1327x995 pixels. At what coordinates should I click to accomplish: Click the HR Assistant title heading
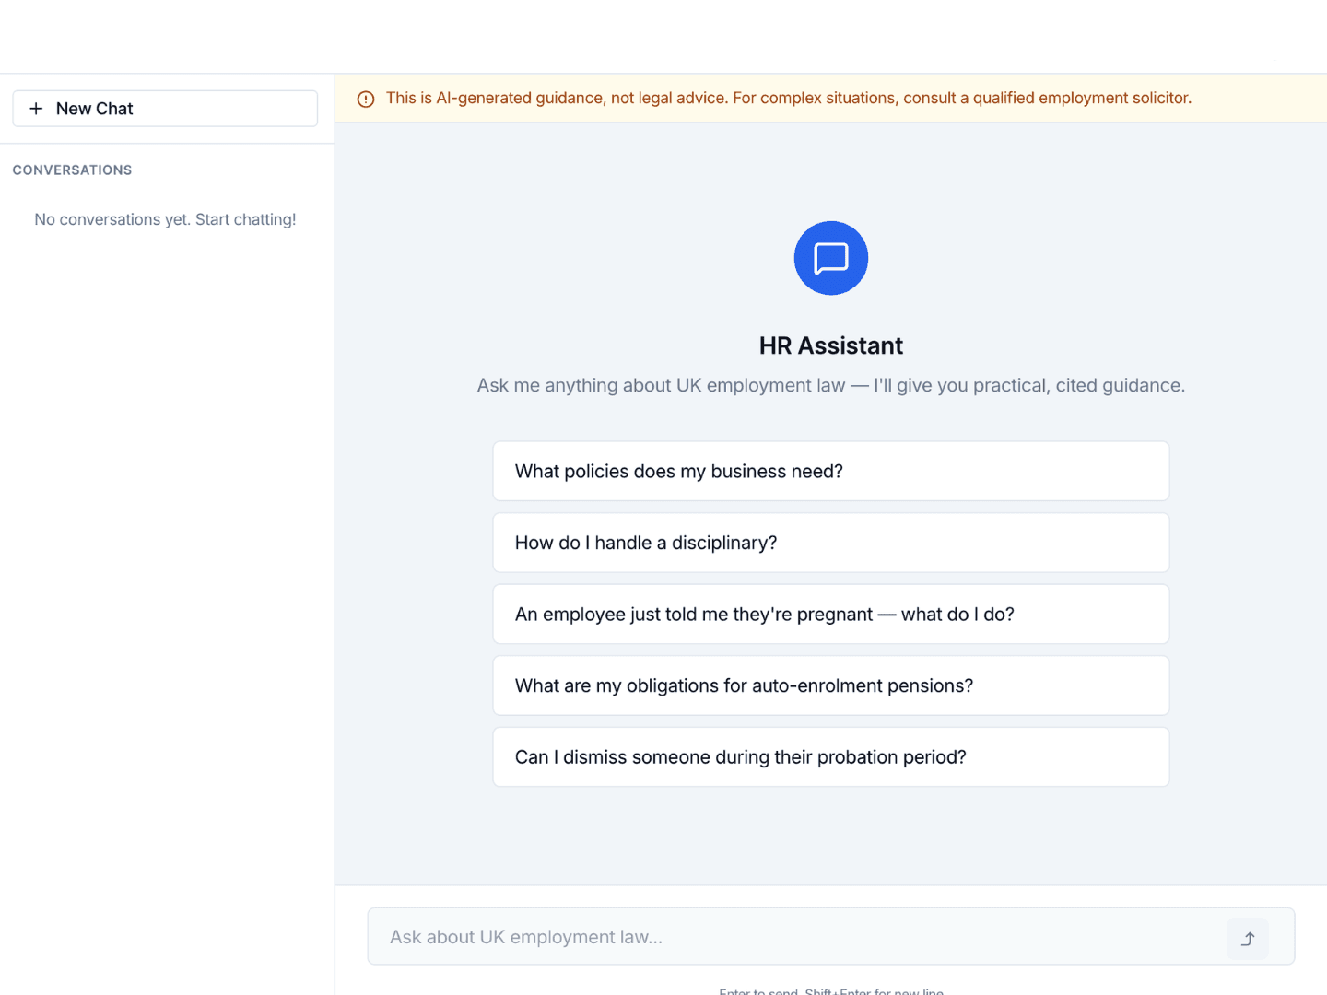click(x=830, y=345)
